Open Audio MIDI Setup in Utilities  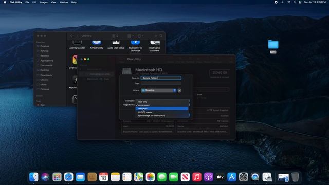(x=116, y=45)
